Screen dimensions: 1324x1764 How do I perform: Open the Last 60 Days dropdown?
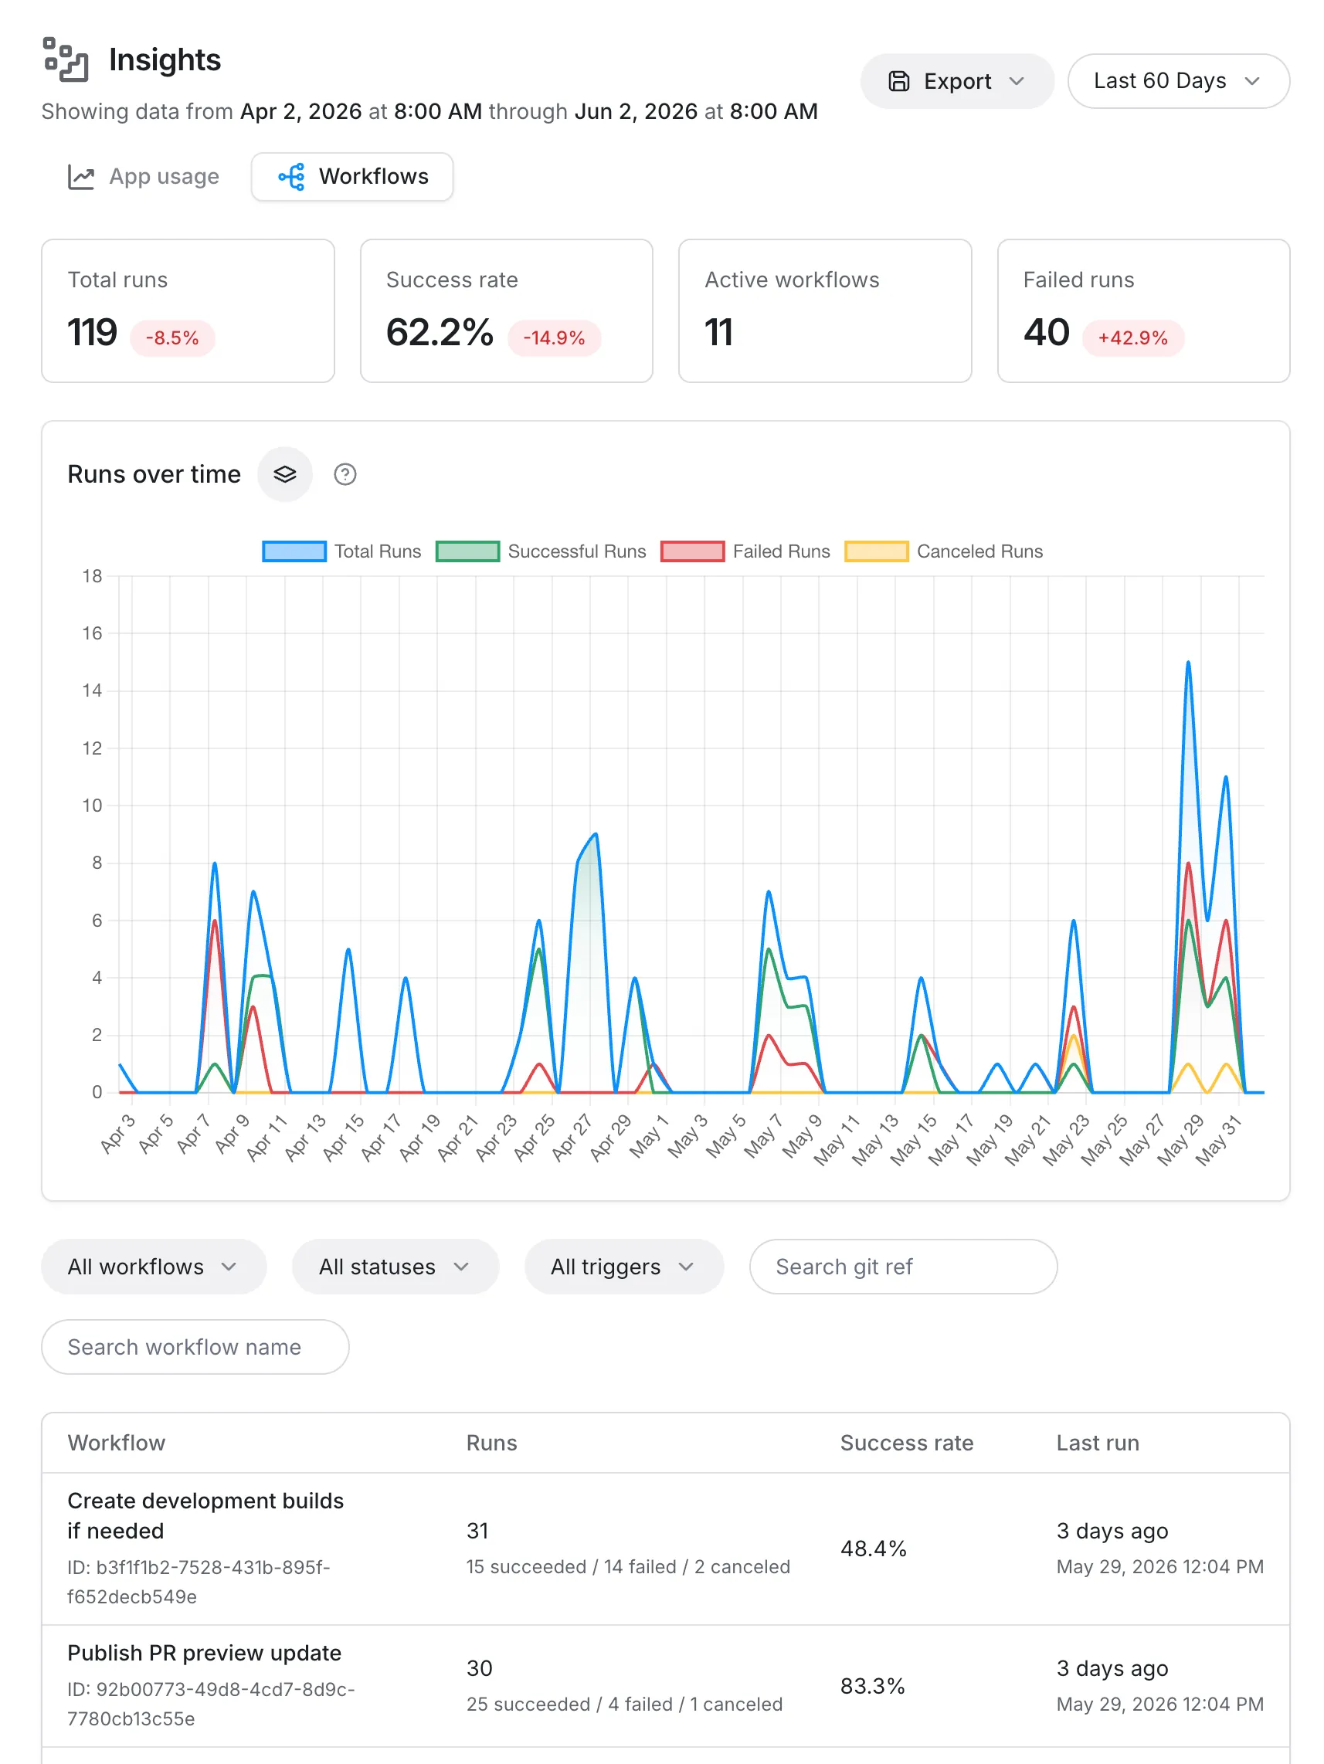1179,81
